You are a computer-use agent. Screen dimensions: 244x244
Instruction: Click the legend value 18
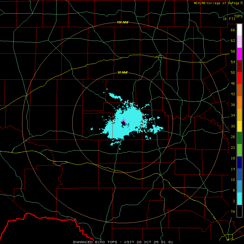233,158
